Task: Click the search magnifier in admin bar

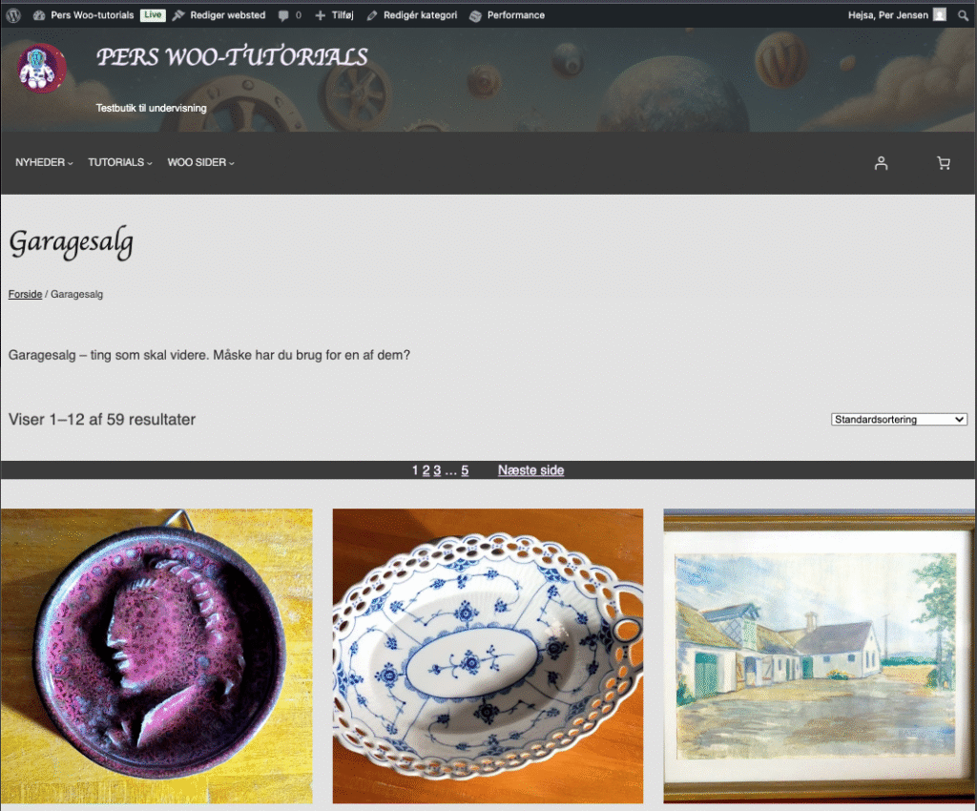Action: point(963,15)
